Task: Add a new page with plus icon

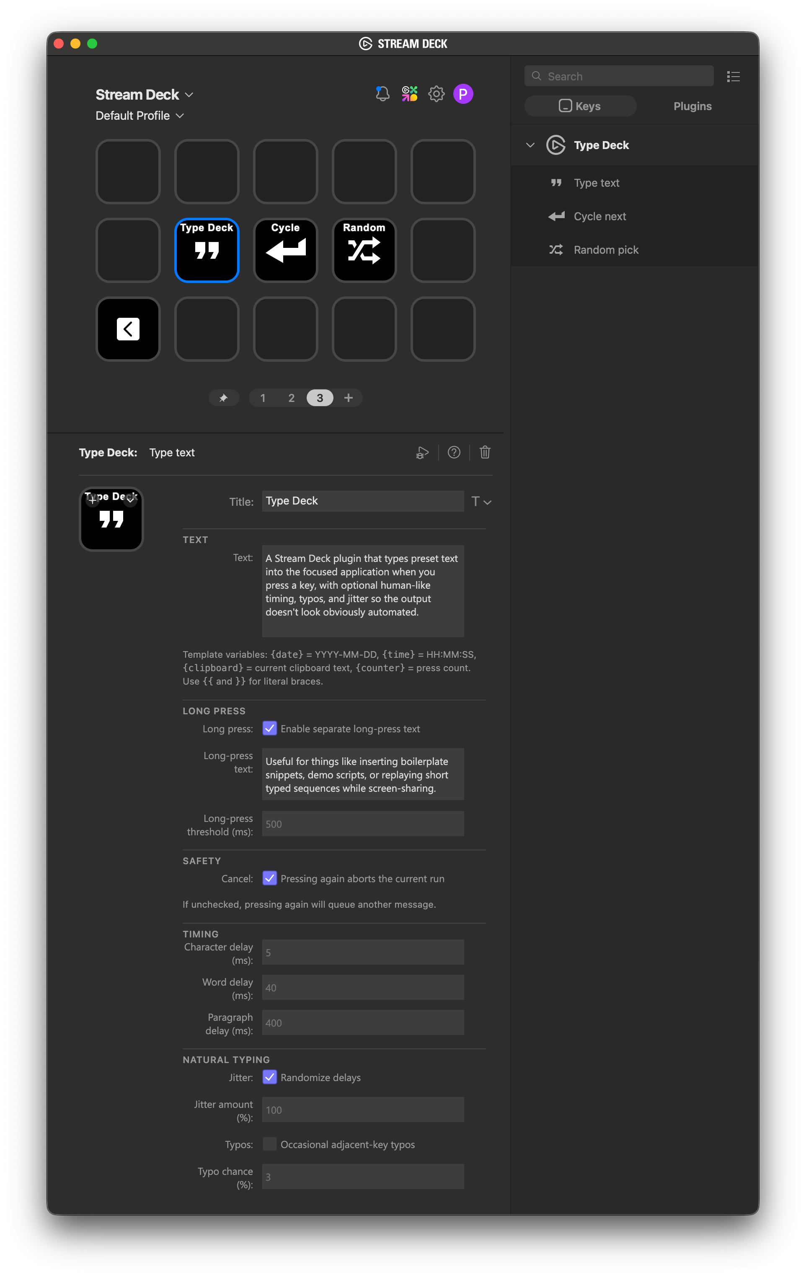Action: tap(348, 398)
